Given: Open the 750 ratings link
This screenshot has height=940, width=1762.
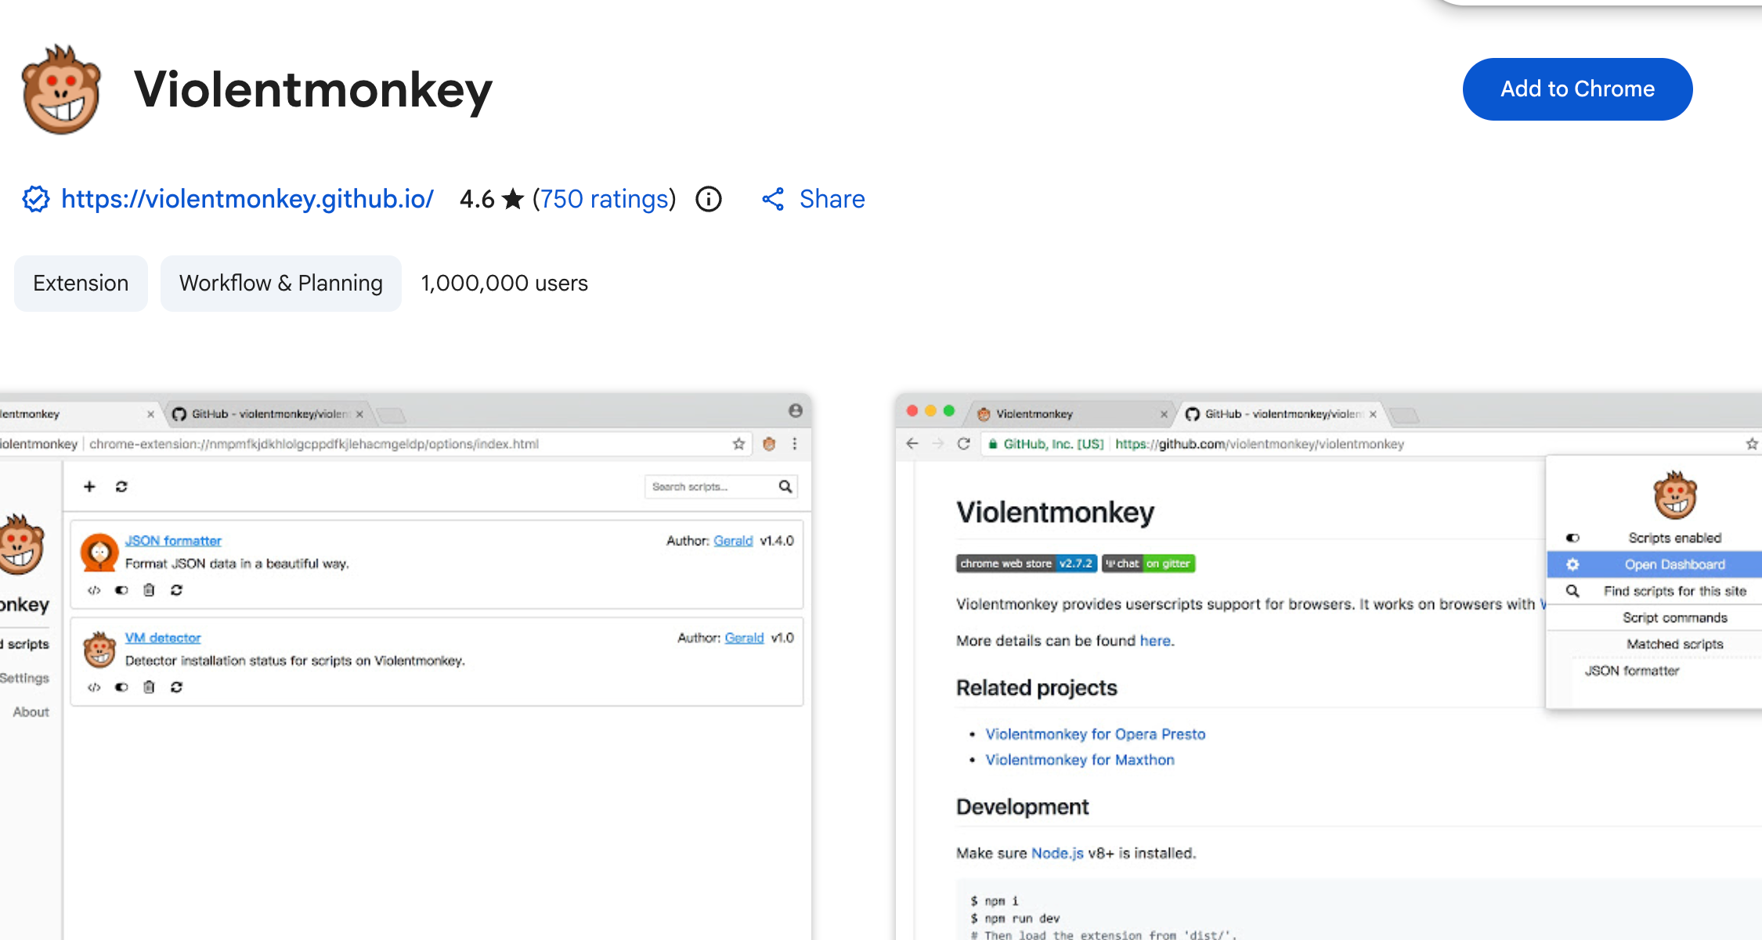Looking at the screenshot, I should pos(605,199).
